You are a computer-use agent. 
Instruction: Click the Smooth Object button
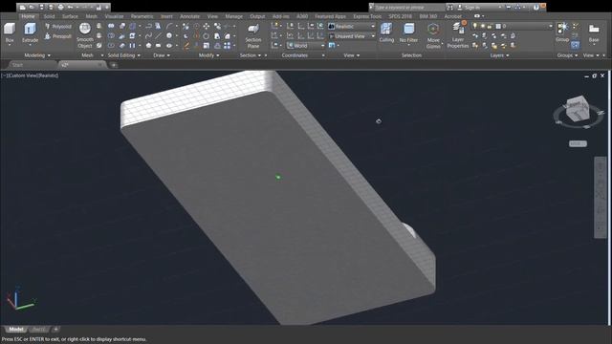click(x=85, y=35)
